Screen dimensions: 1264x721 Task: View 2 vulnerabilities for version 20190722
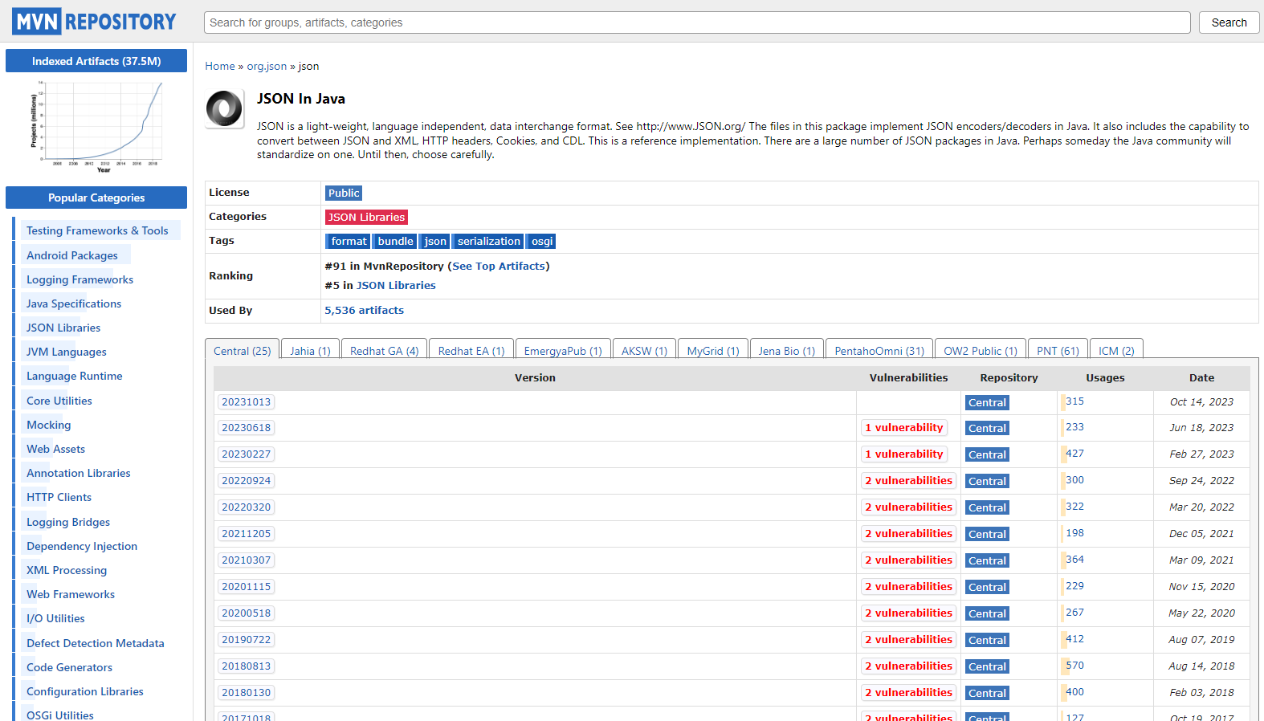click(908, 639)
